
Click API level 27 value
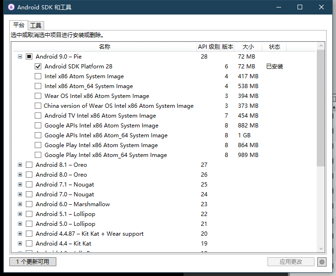(204, 165)
